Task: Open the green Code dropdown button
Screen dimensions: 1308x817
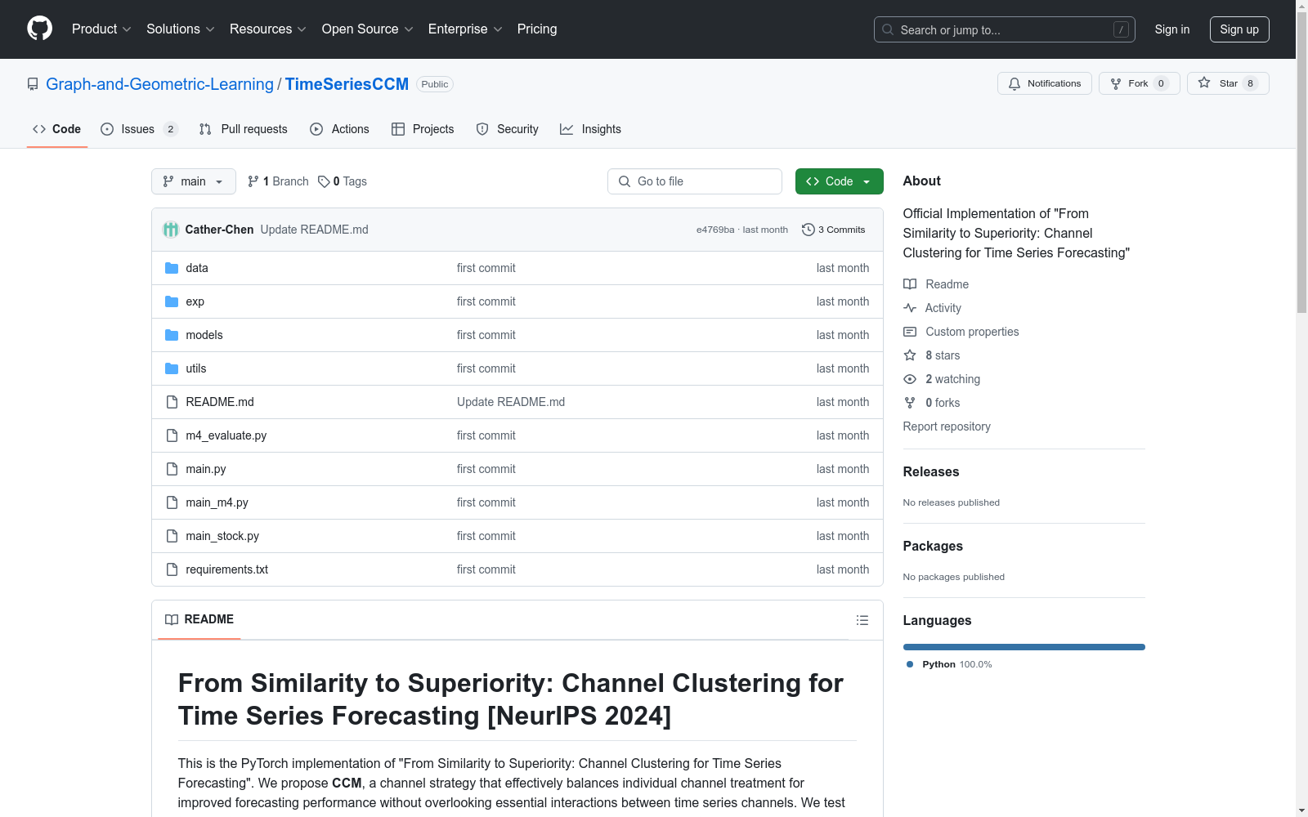Action: pyautogui.click(x=839, y=181)
